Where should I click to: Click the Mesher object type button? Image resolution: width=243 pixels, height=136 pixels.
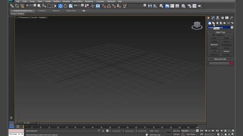(x=226, y=51)
